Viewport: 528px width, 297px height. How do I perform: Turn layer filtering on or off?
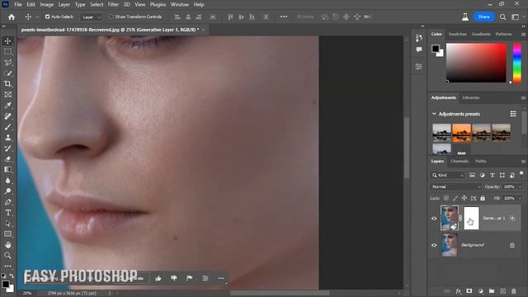coord(521,174)
